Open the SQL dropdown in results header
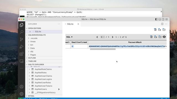 click(69, 37)
